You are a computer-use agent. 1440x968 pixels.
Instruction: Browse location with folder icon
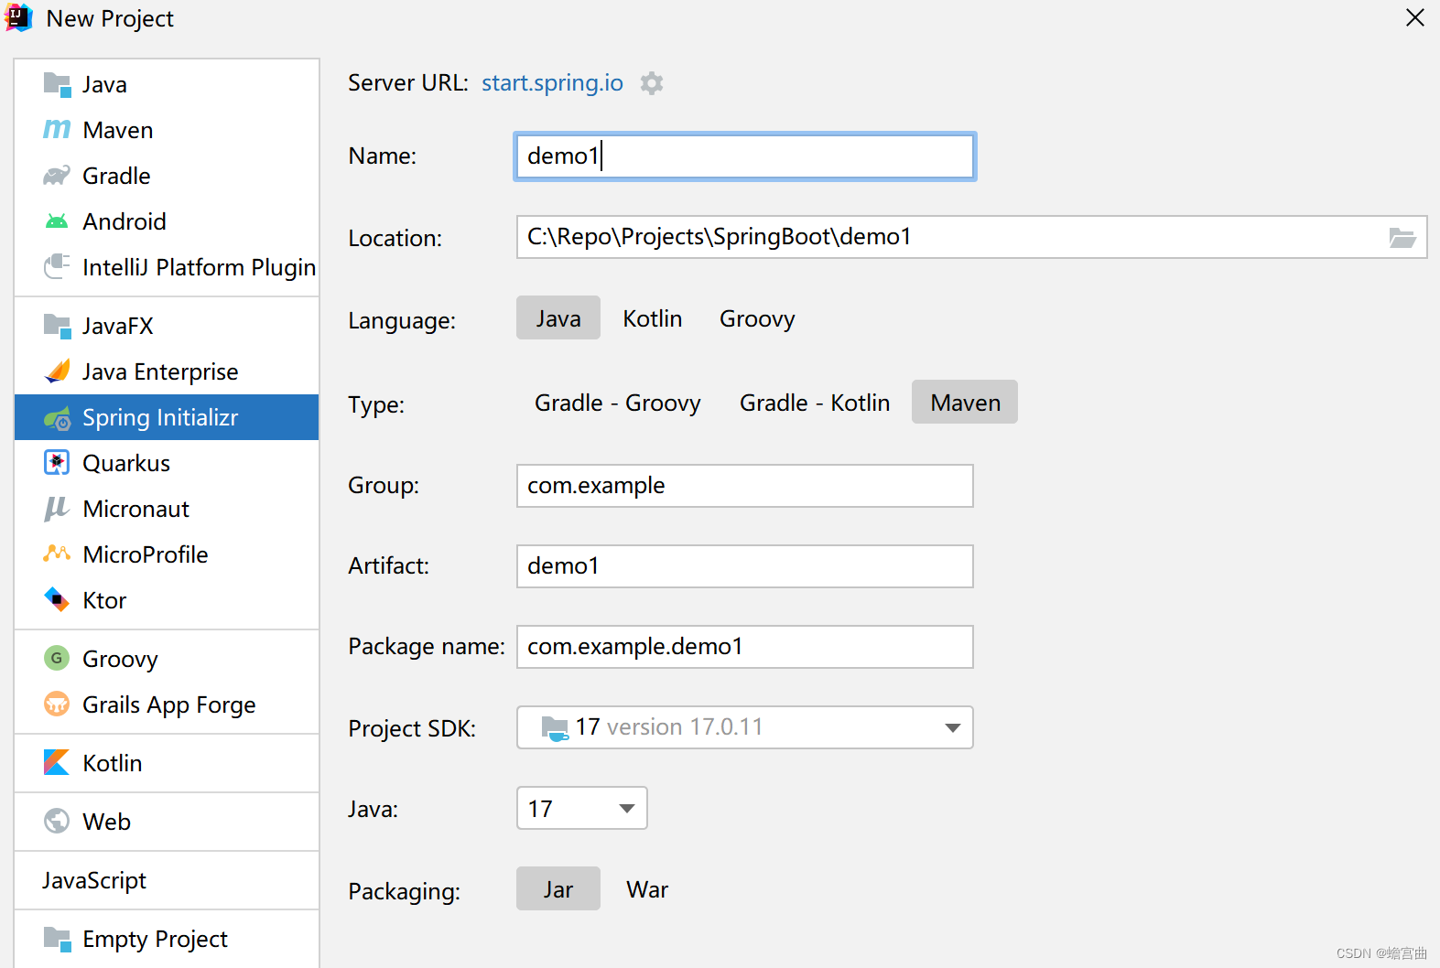pyautogui.click(x=1402, y=238)
